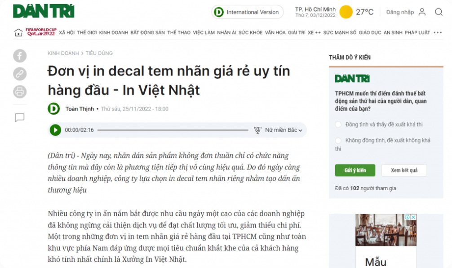Copy article link with chain icon

click(x=20, y=74)
